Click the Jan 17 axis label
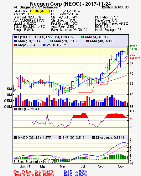The height and width of the screenshot is (176, 141). pyautogui.click(x=25, y=167)
